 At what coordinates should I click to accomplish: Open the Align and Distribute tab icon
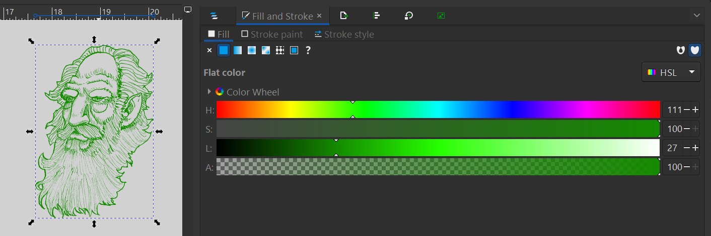point(376,16)
